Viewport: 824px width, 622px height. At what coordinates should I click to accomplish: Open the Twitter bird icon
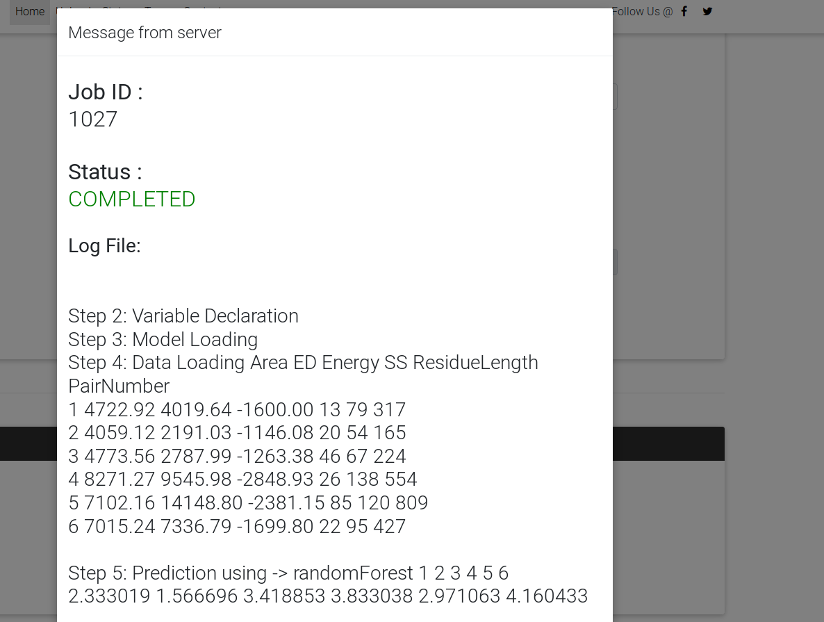point(707,11)
